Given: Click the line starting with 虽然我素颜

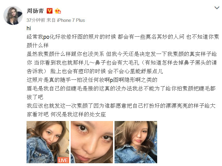Looking at the screenshot, I should 122,54.
